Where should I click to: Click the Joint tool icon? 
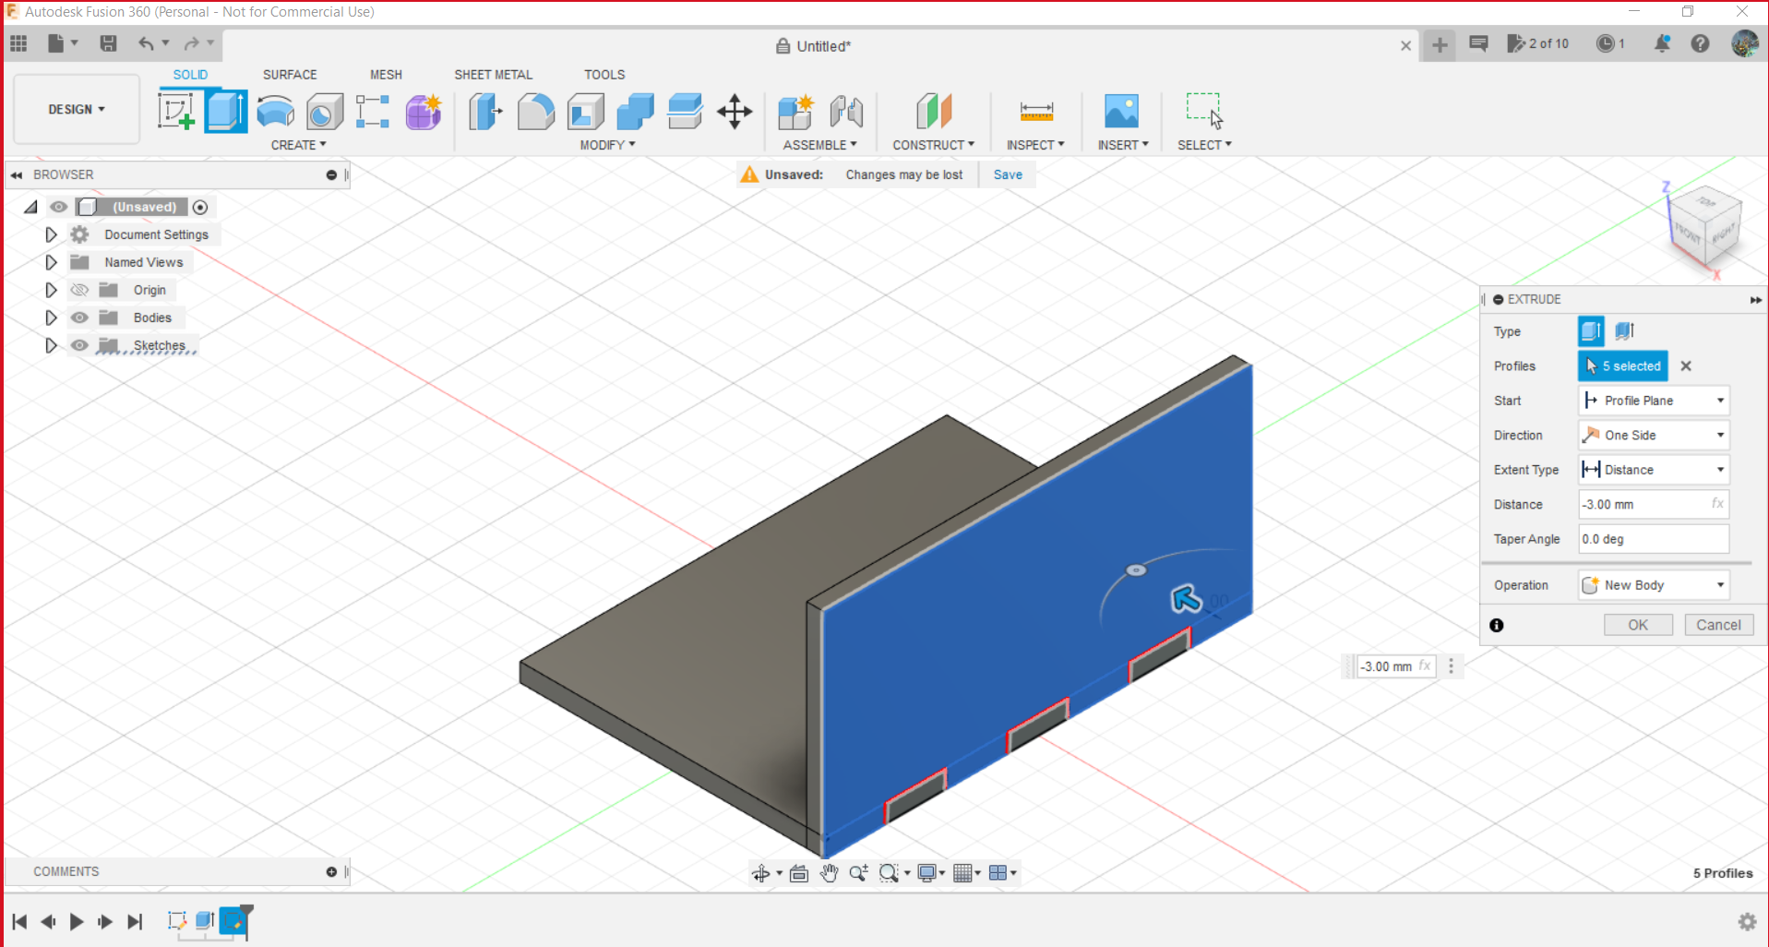[846, 112]
